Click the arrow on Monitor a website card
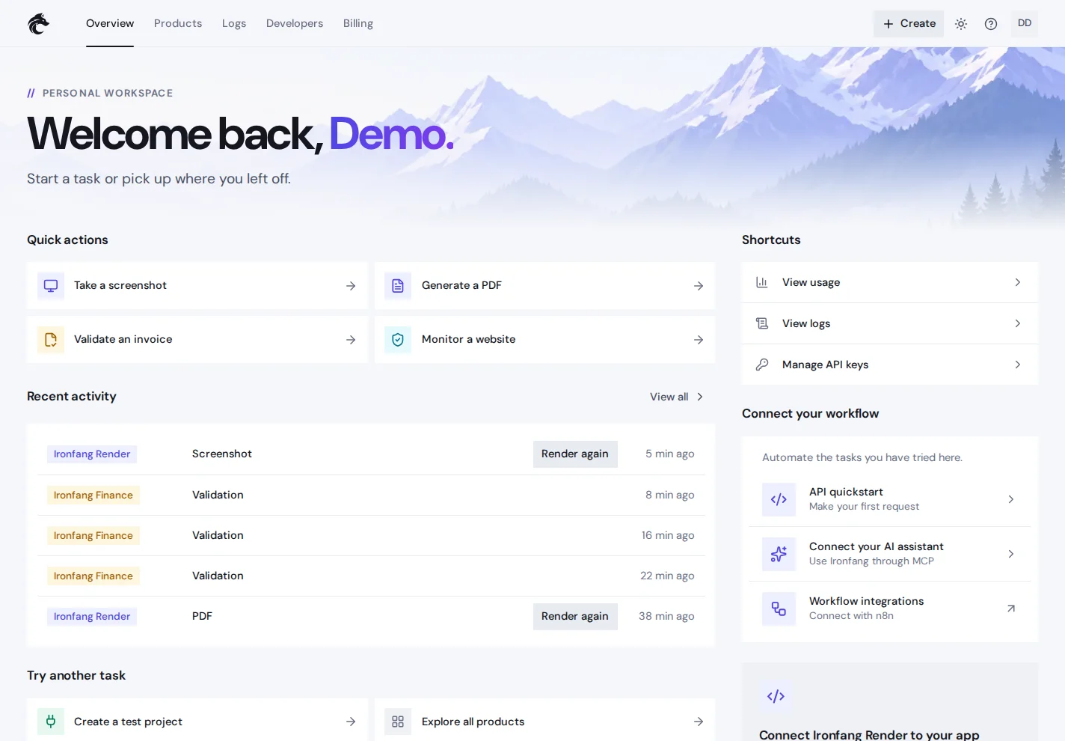The image size is (1065, 741). [x=699, y=340]
